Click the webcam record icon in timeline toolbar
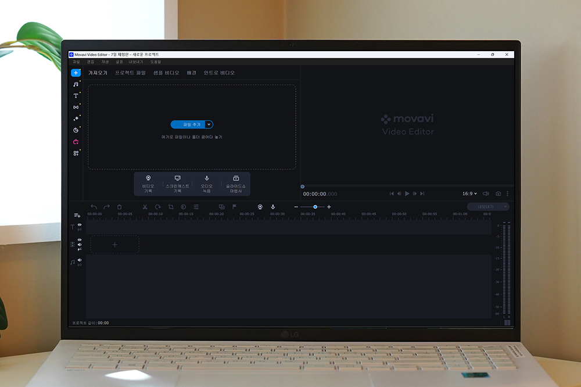Viewport: 581px width, 387px height. click(260, 207)
